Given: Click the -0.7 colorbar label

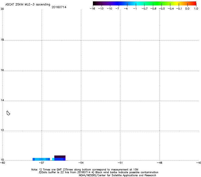Looking at the screenshot, I should coord(145,9).
